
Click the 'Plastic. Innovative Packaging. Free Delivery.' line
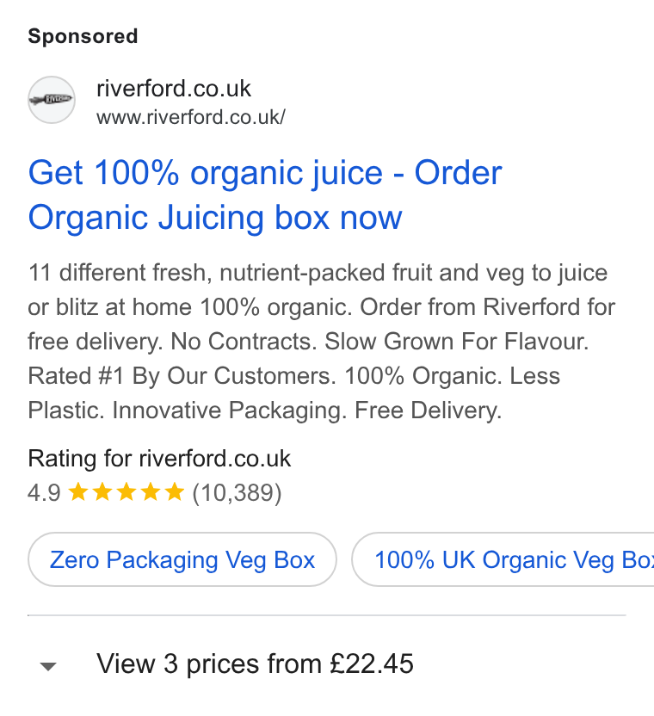(x=265, y=410)
